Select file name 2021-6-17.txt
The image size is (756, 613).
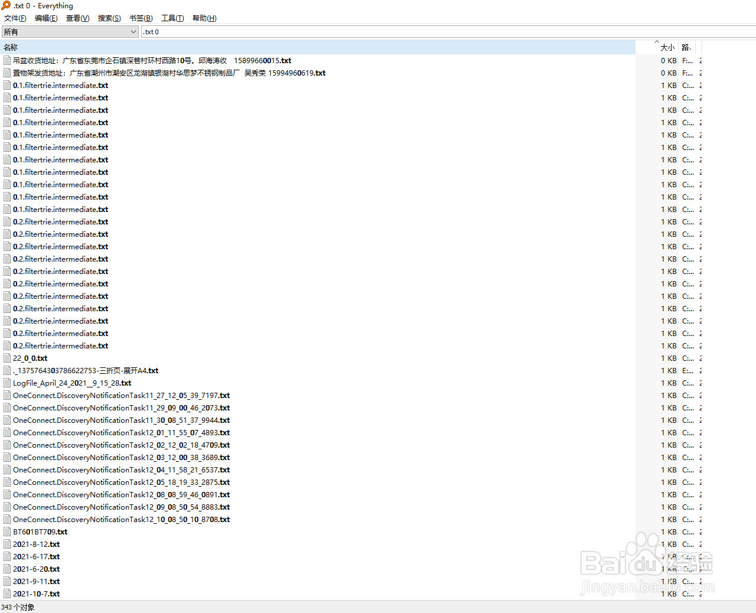[37, 557]
